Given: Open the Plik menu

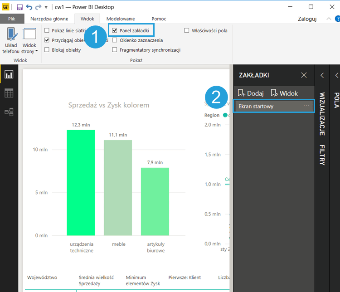Looking at the screenshot, I should [12, 19].
